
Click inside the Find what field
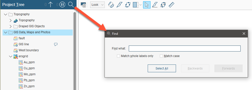tap(185, 48)
